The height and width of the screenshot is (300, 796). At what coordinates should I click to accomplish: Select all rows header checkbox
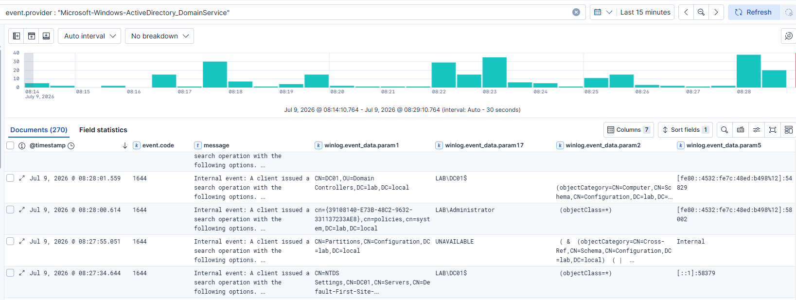[10, 145]
